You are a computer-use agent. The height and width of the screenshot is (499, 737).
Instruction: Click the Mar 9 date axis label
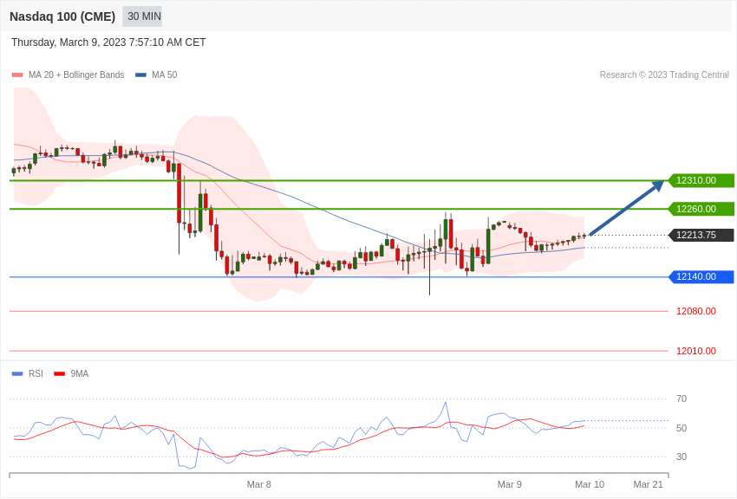pos(510,484)
